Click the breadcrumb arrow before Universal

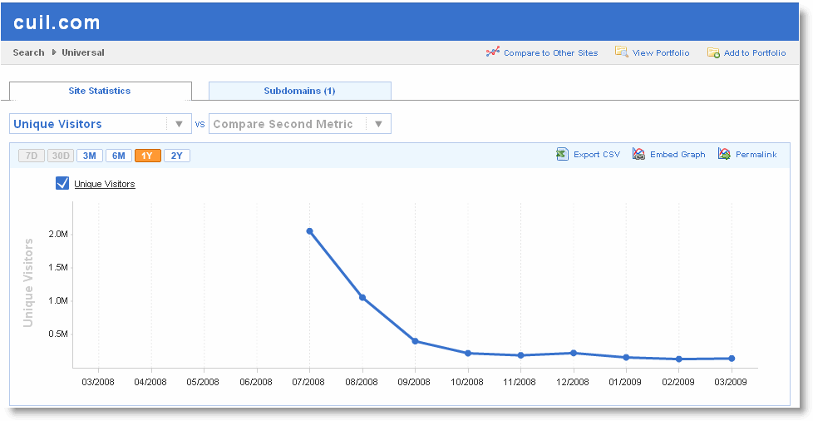tap(53, 52)
